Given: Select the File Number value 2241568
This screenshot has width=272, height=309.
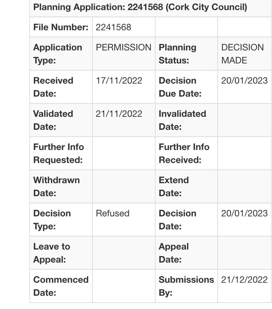Looking at the screenshot, I should (114, 27).
